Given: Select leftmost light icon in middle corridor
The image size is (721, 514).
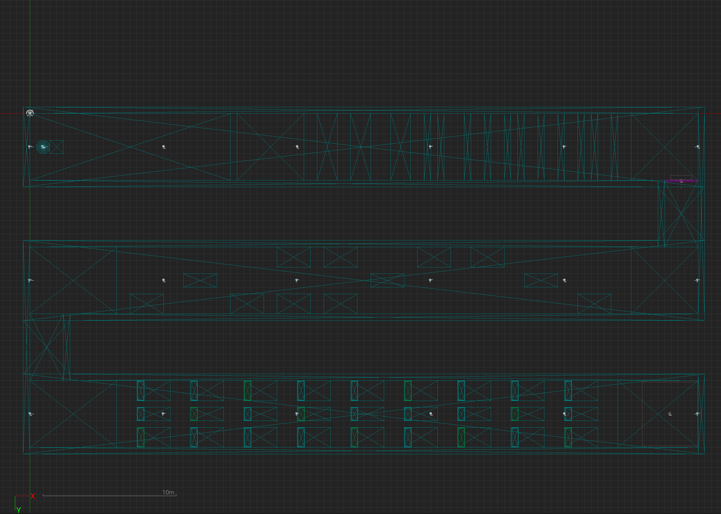Looking at the screenshot, I should pos(30,280).
